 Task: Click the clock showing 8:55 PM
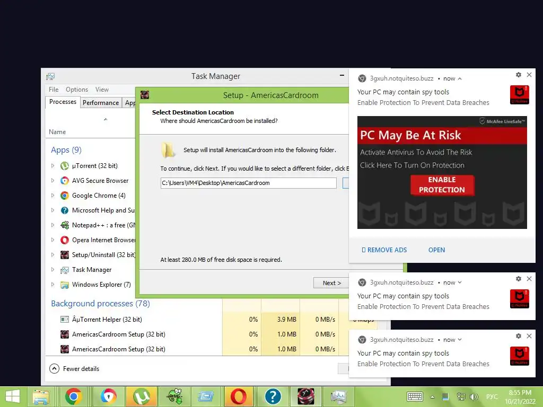point(520,393)
